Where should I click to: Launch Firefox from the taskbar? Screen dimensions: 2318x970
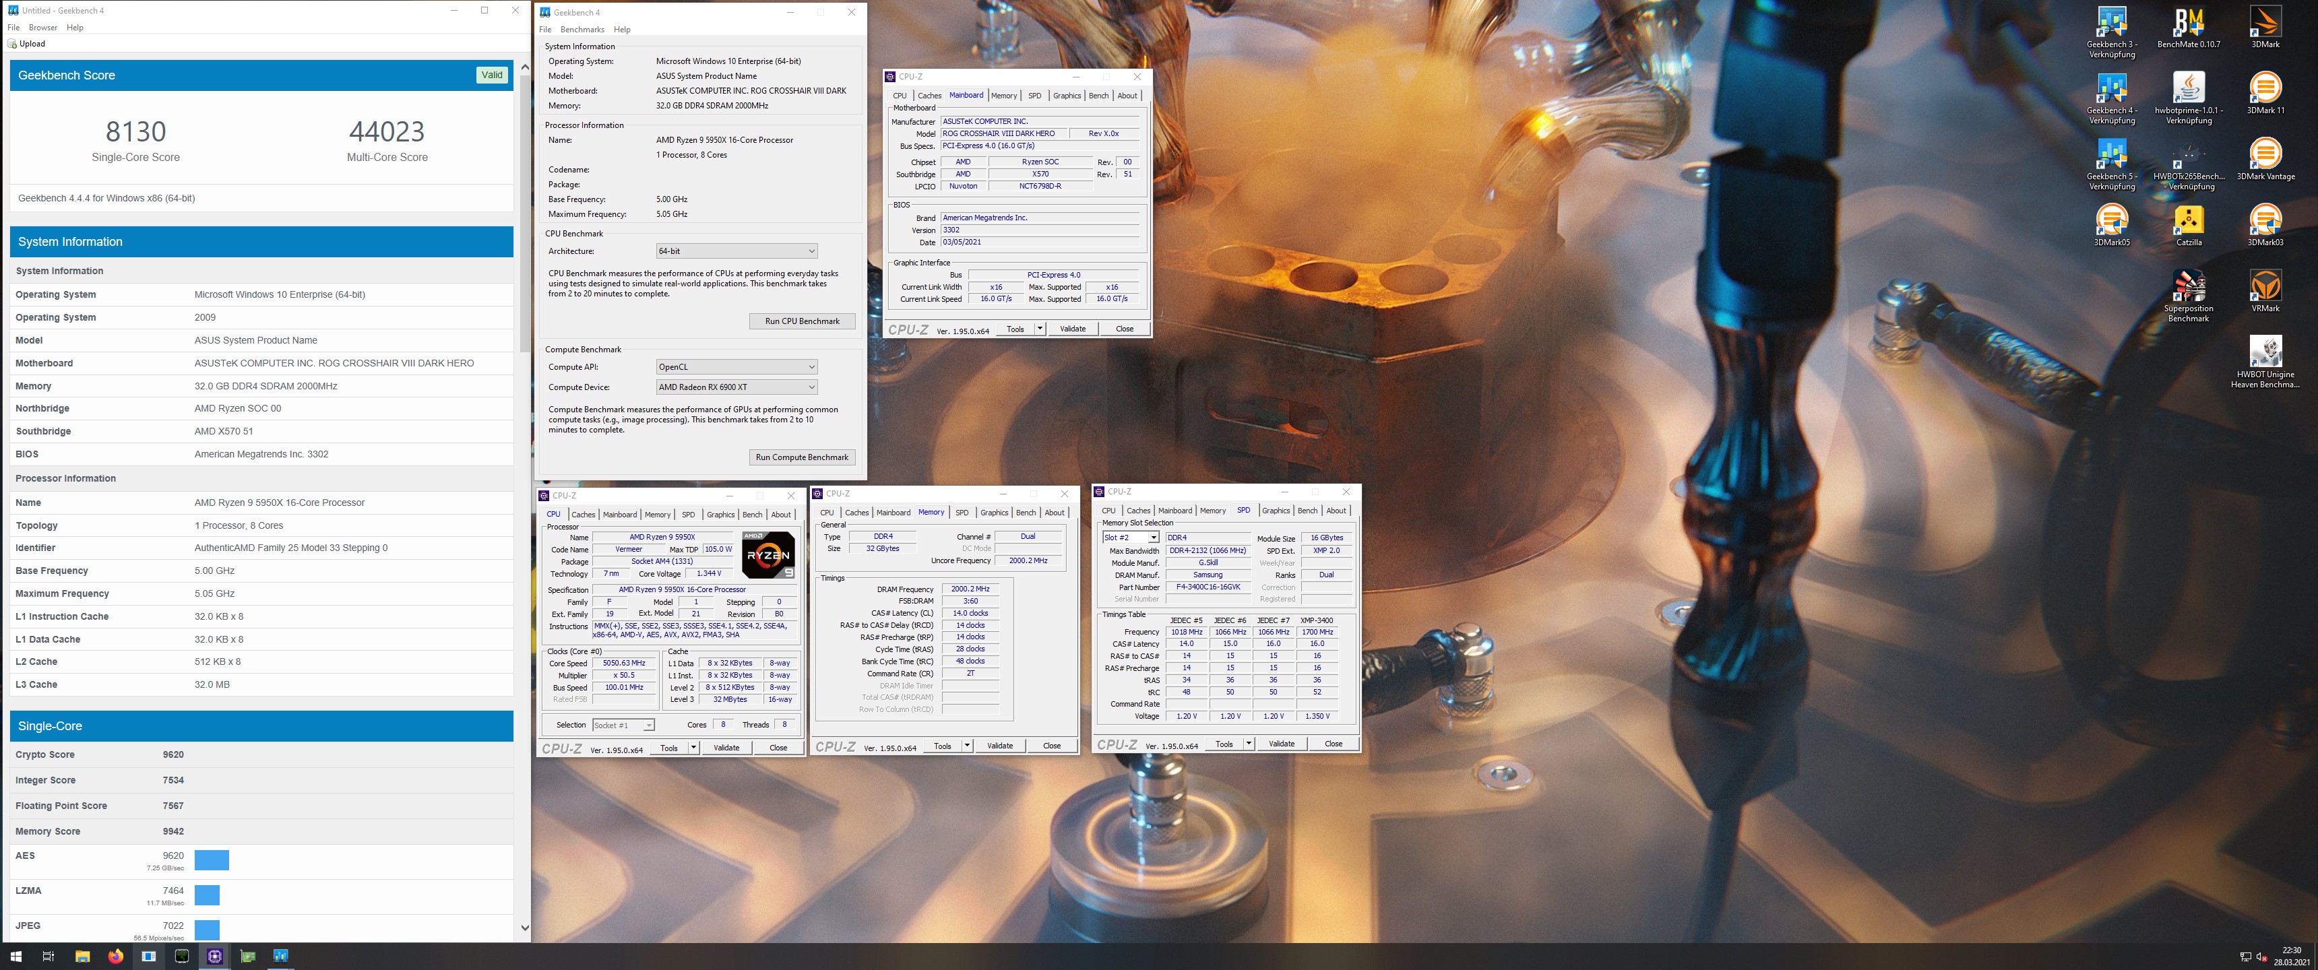115,957
